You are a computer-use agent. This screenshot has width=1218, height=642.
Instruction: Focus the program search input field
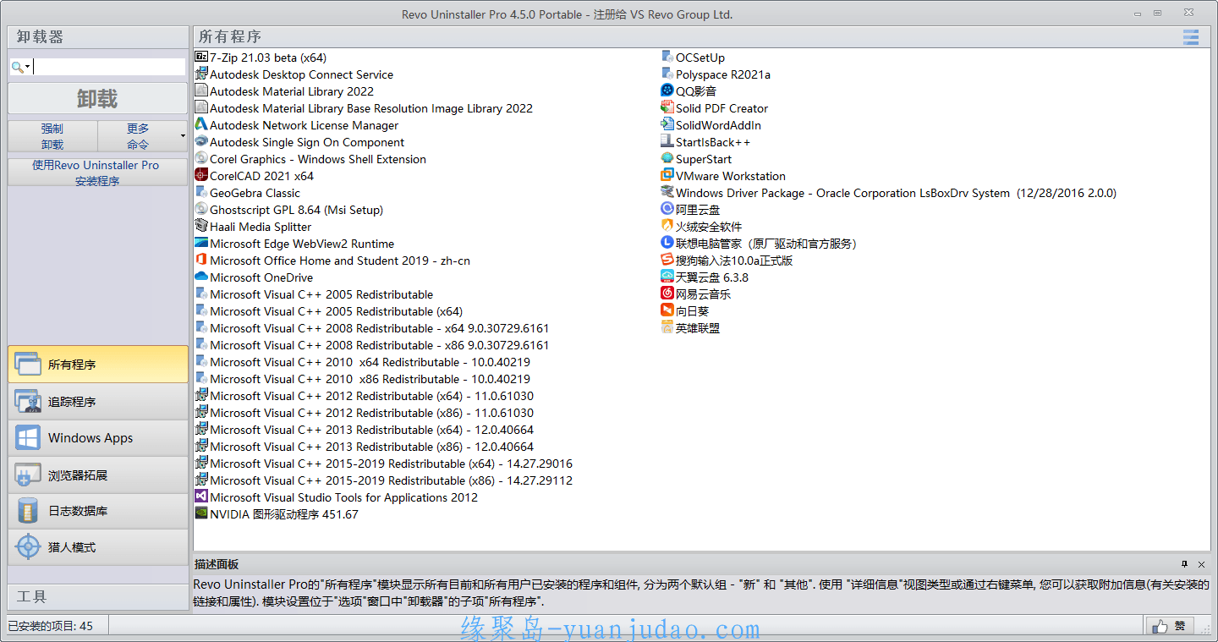(x=109, y=67)
